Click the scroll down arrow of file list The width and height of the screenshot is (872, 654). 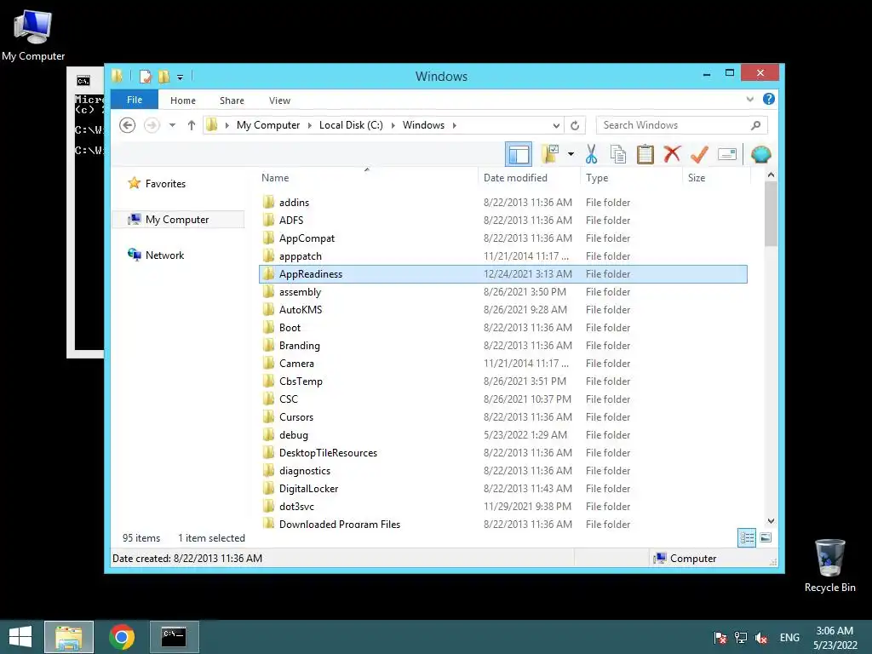pyautogui.click(x=771, y=521)
